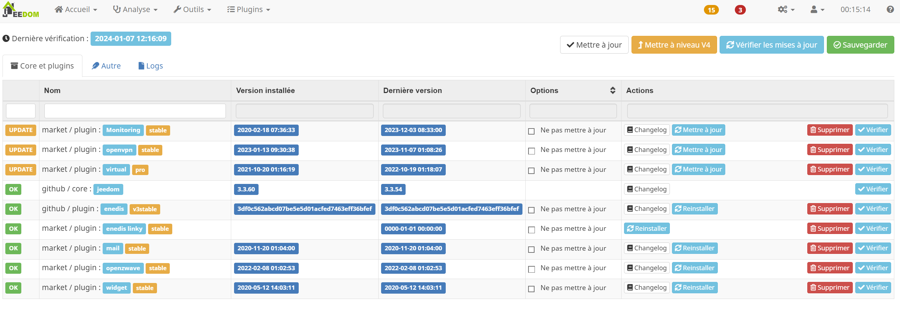This screenshot has height=316, width=900.
Task: Reinstall the enedis github plugin
Action: (x=695, y=209)
